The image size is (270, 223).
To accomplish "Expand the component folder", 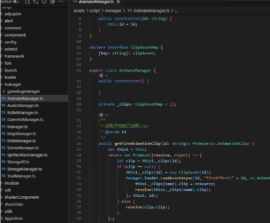I will pyautogui.click(x=15, y=35).
